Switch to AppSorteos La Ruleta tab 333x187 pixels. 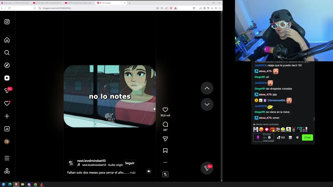click(x=15, y=3)
